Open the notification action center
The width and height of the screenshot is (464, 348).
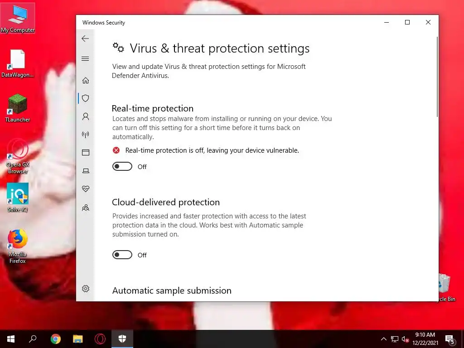click(x=450, y=339)
